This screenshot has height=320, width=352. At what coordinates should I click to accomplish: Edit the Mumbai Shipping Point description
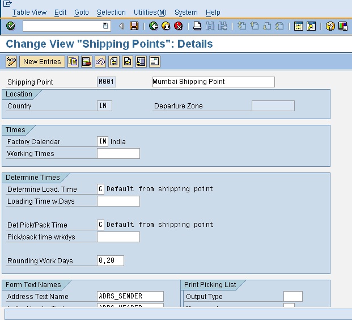[213, 82]
